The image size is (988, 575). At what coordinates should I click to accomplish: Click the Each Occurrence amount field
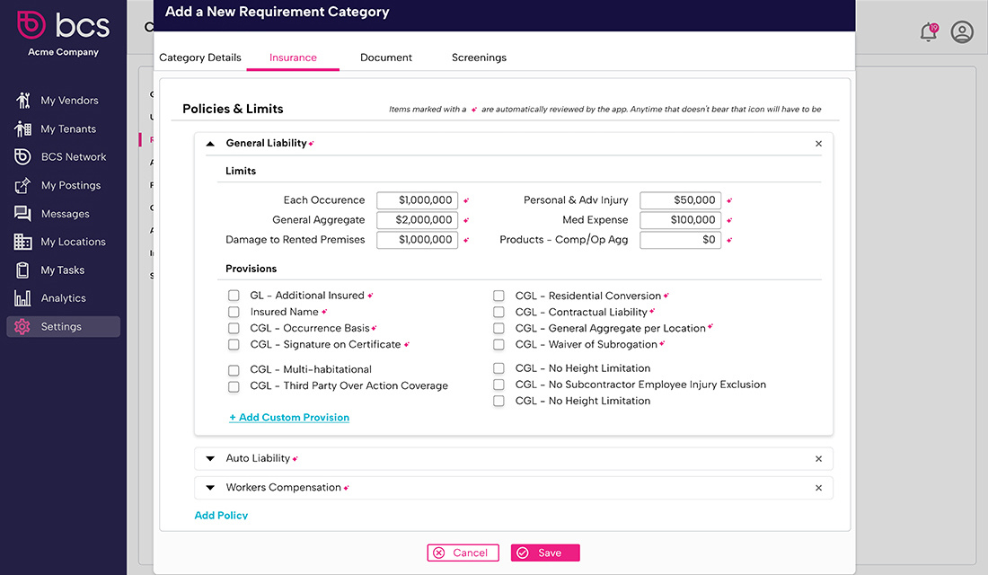[x=417, y=199]
